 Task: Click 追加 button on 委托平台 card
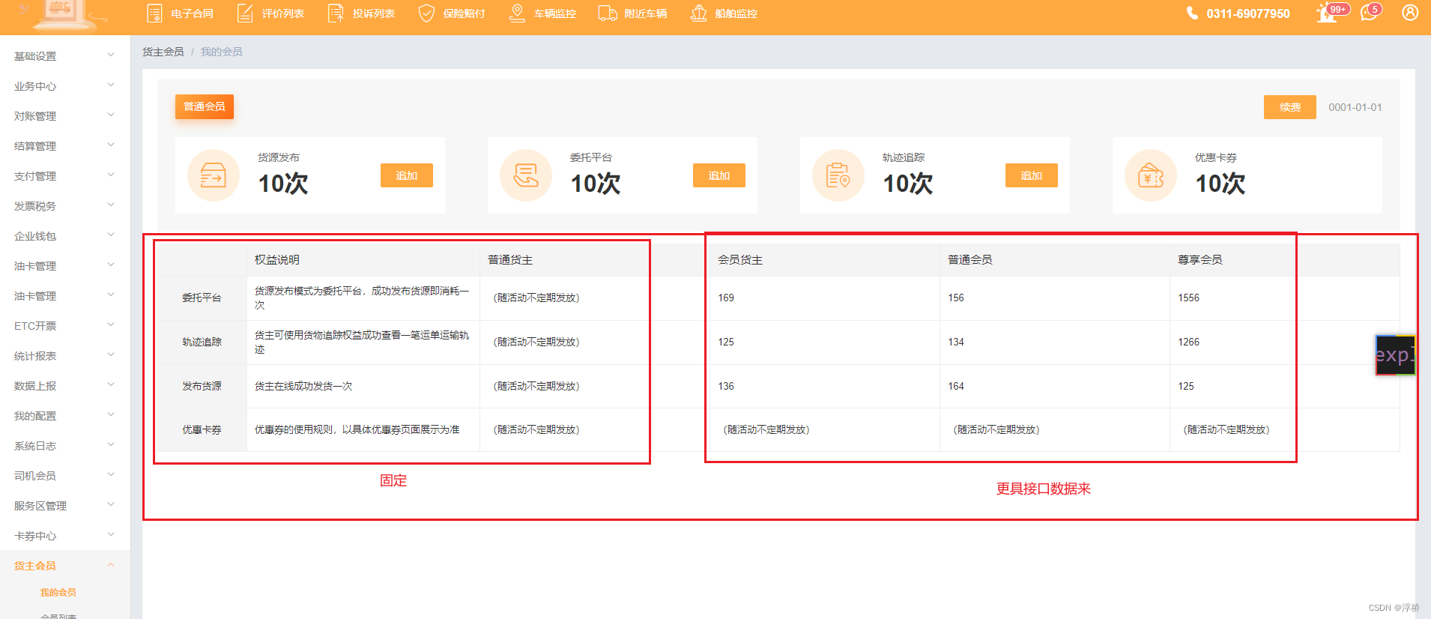coord(719,175)
